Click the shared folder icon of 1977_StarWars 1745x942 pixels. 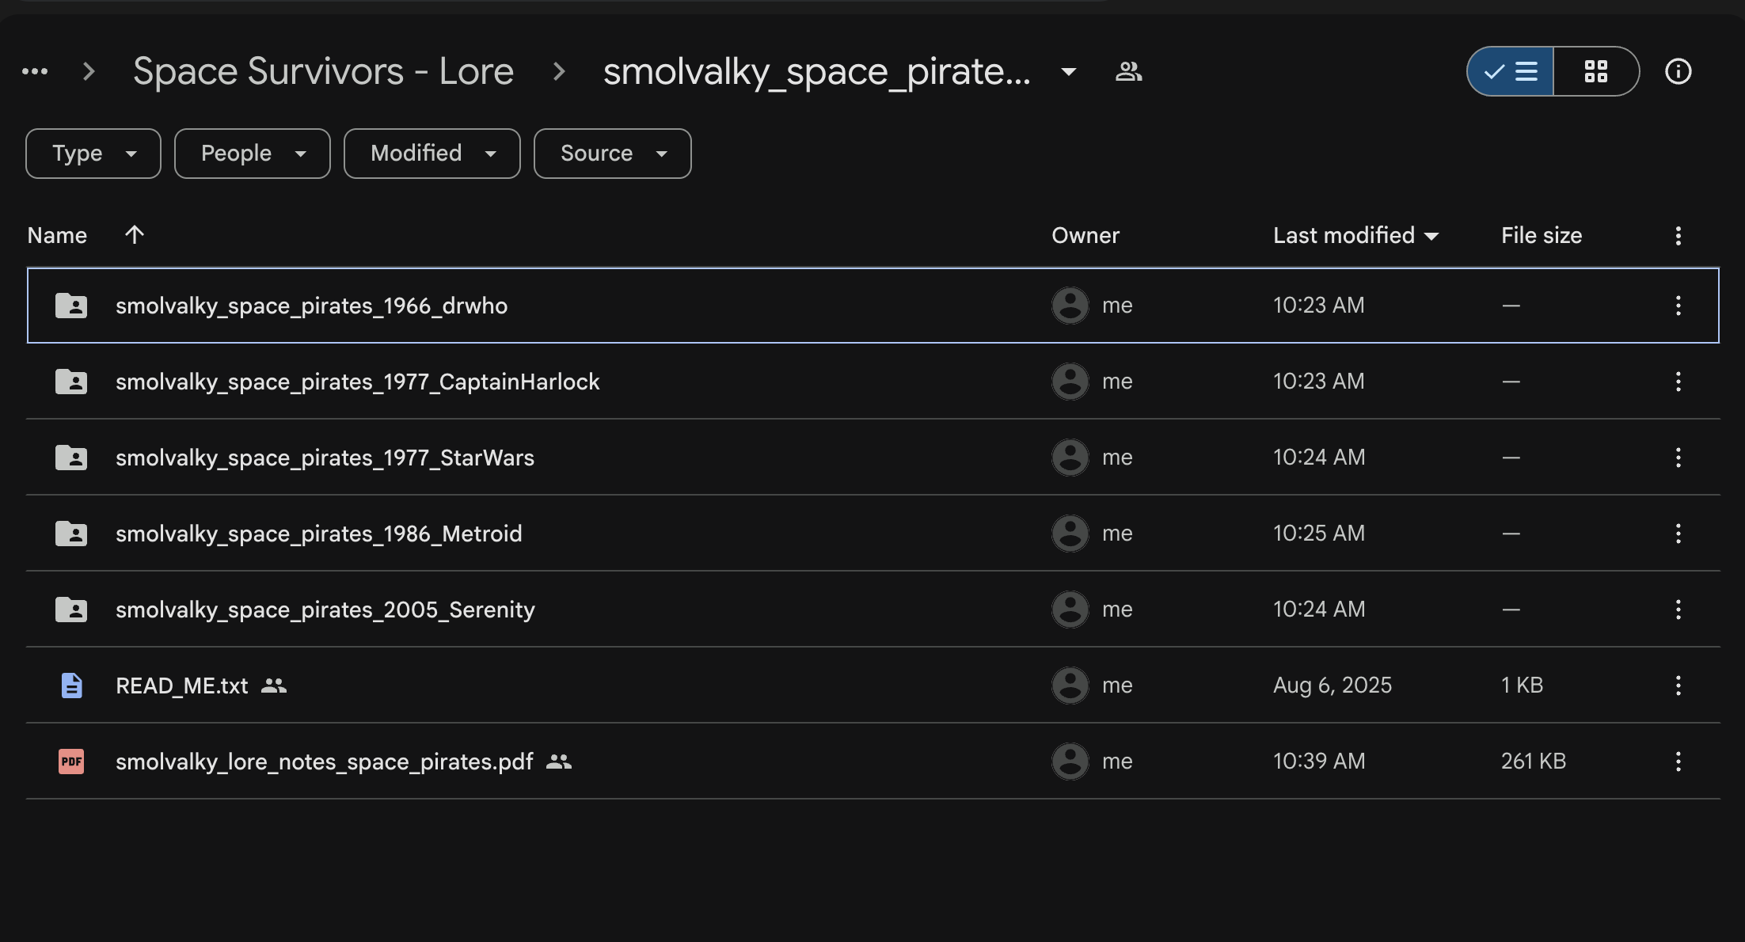(71, 458)
